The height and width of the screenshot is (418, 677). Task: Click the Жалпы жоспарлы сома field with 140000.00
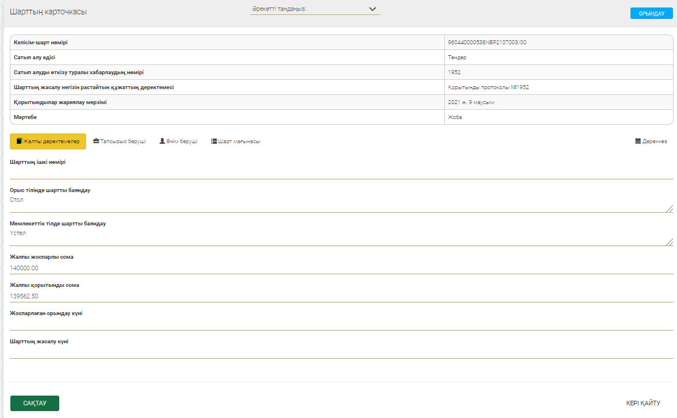tap(341, 268)
